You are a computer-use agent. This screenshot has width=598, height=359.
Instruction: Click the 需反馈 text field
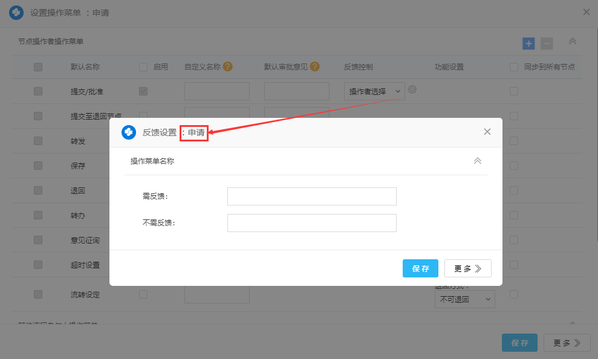(x=311, y=196)
